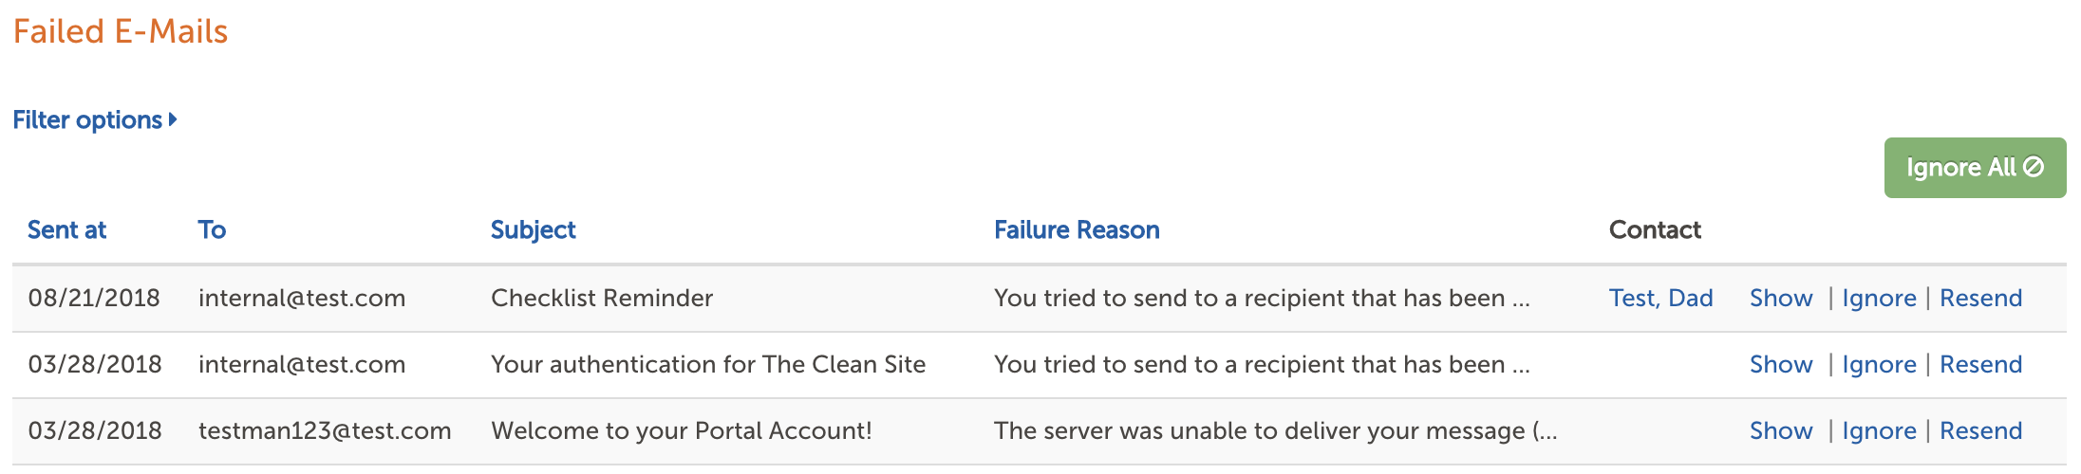This screenshot has height=474, width=2081.
Task: Expand the Filter options section
Action: coord(95,120)
